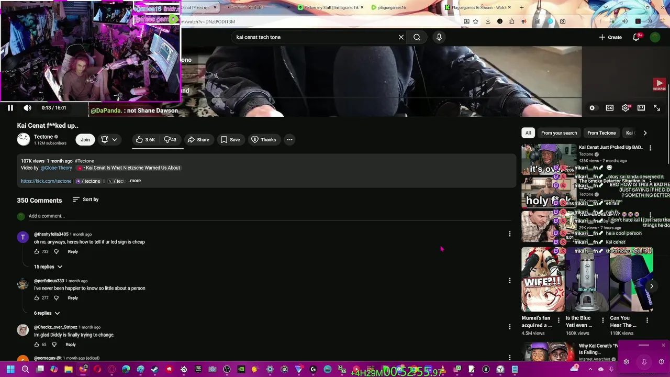Open the Create menu

pos(610,37)
